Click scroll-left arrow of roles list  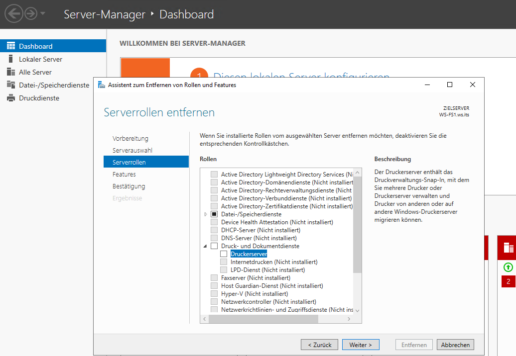tap(204, 319)
